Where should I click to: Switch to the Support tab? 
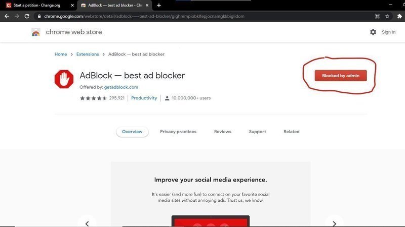pyautogui.click(x=257, y=132)
